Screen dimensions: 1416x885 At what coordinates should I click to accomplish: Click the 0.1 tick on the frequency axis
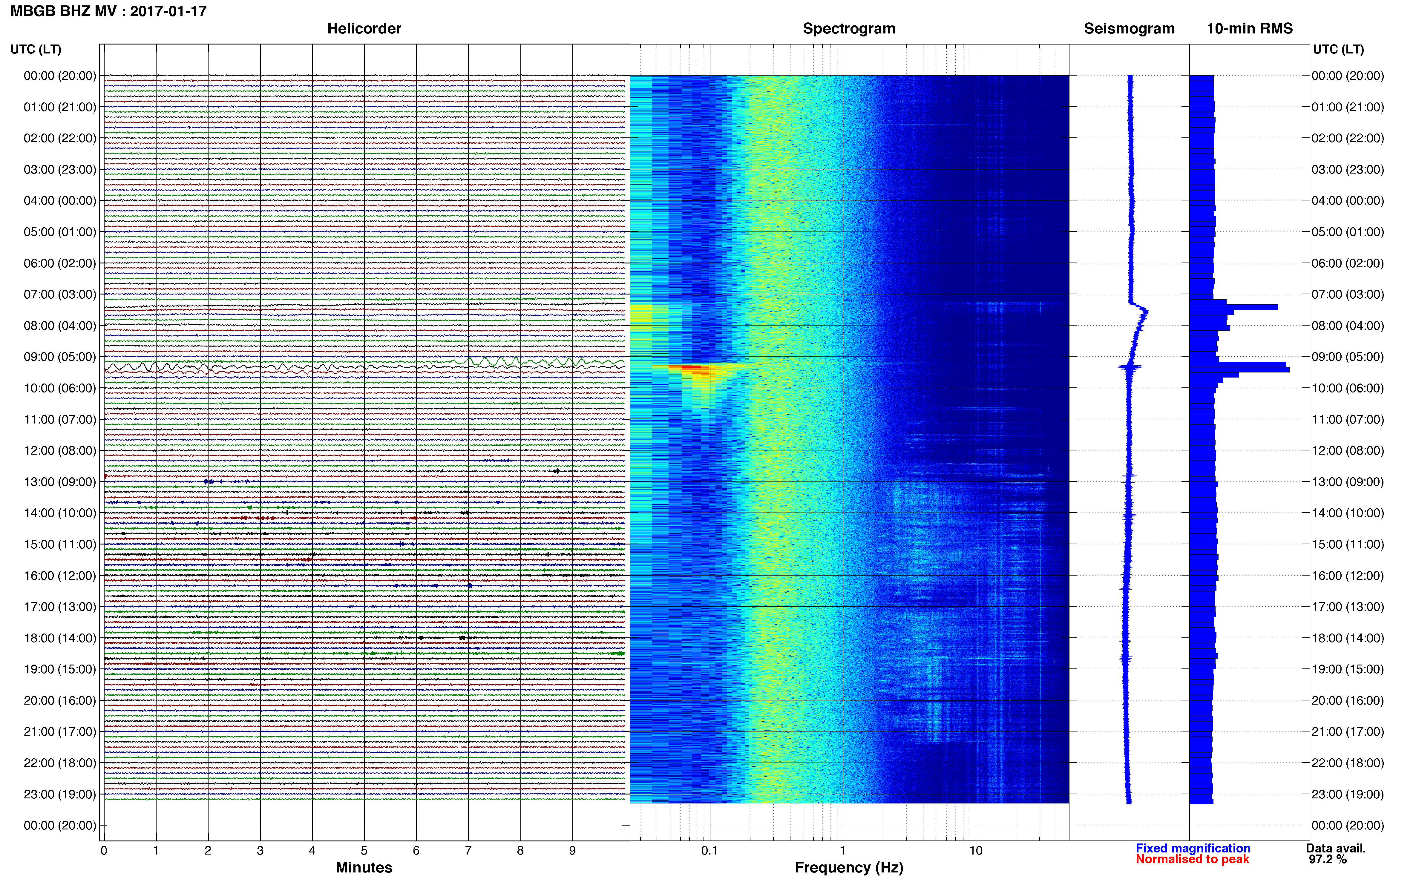tap(709, 851)
